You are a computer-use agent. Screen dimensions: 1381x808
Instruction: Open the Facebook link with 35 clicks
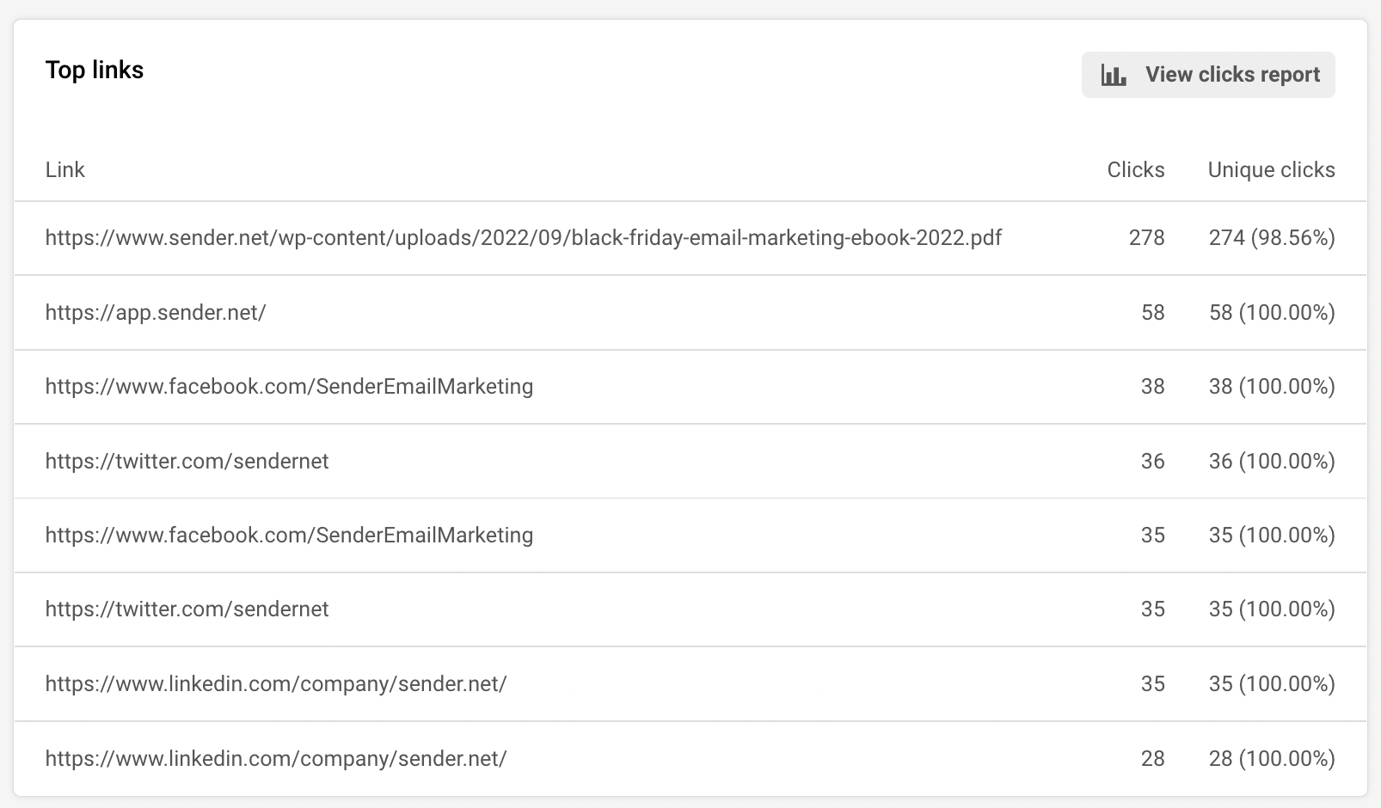coord(289,536)
